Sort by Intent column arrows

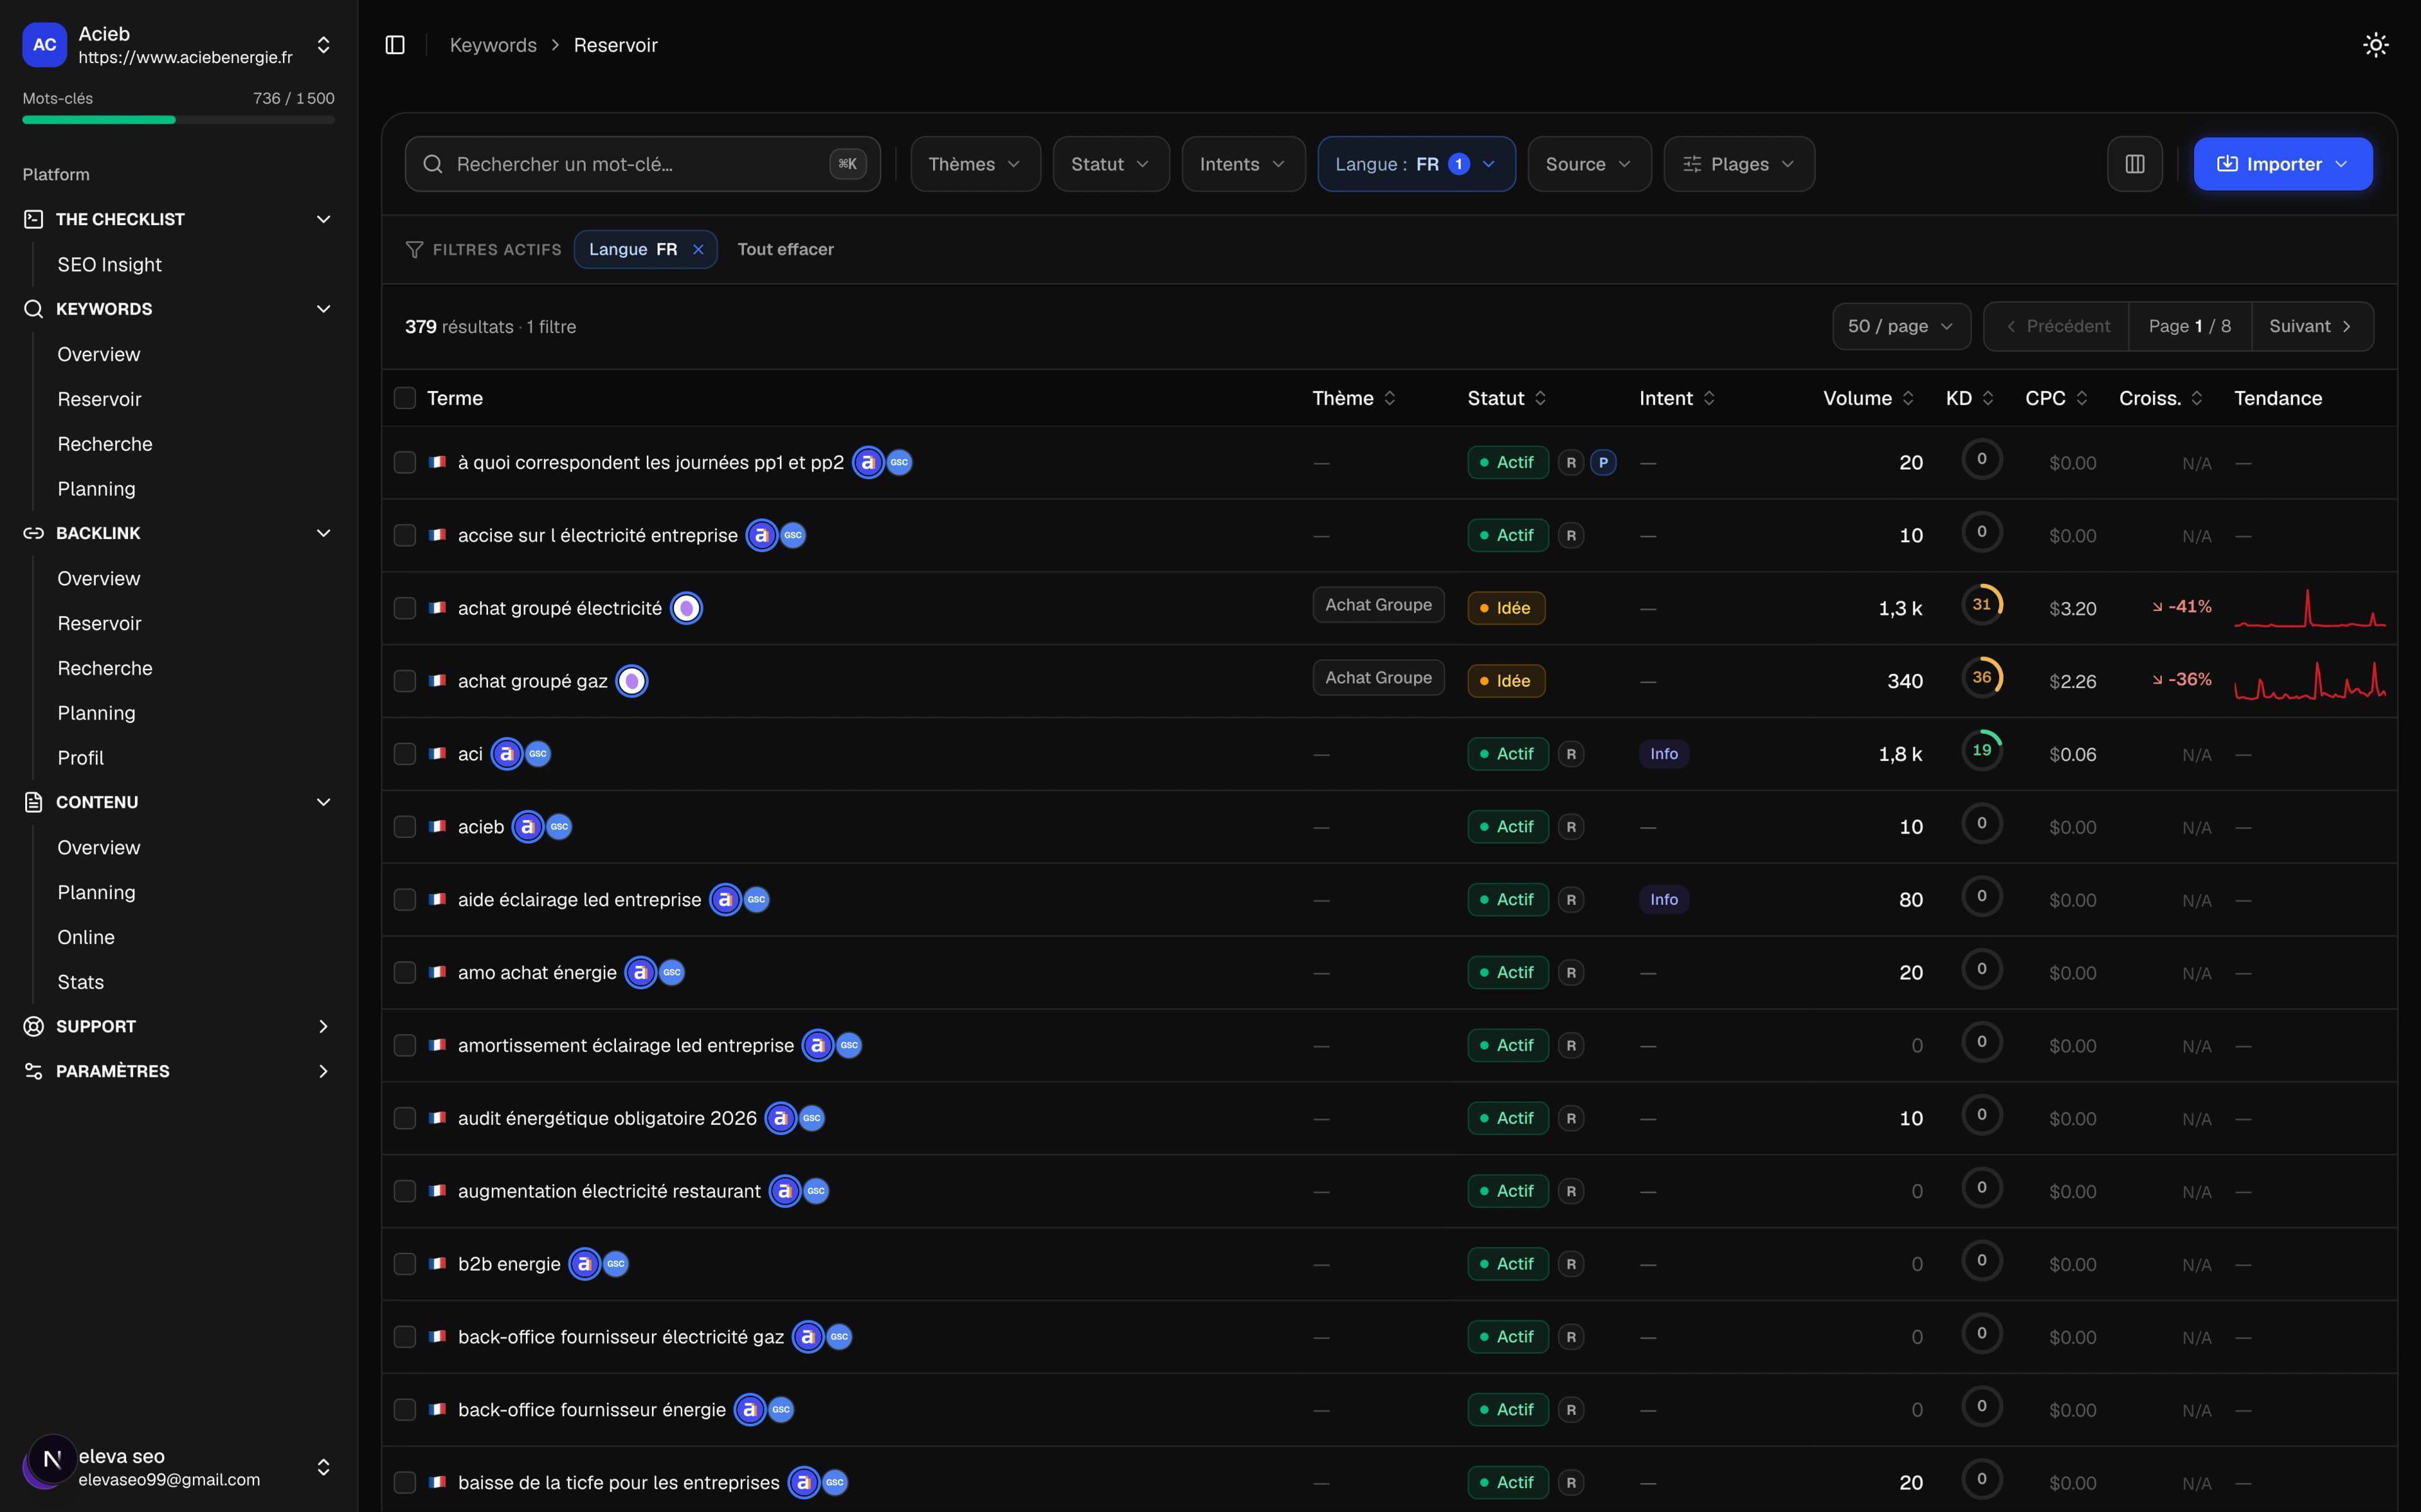(x=1709, y=398)
